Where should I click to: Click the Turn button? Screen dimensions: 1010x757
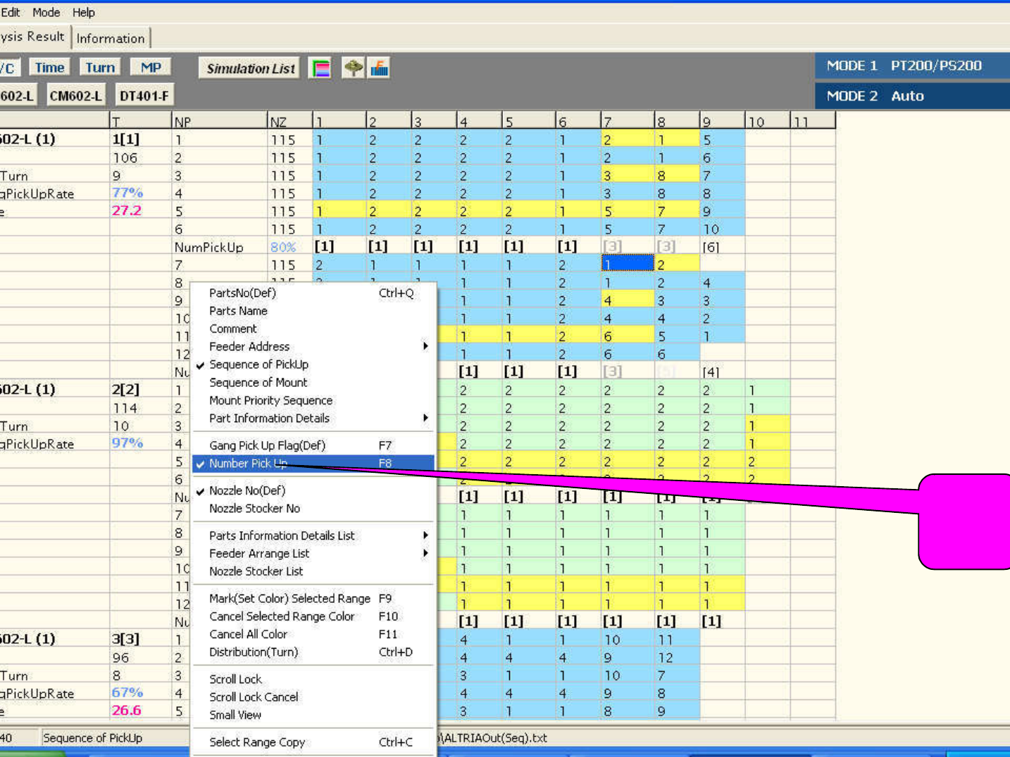coord(100,68)
